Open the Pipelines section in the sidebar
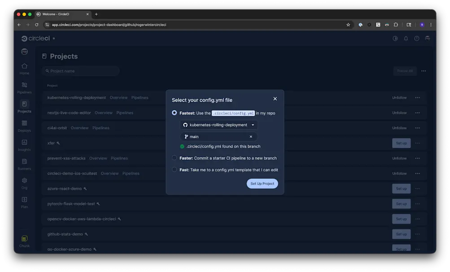 (x=24, y=88)
